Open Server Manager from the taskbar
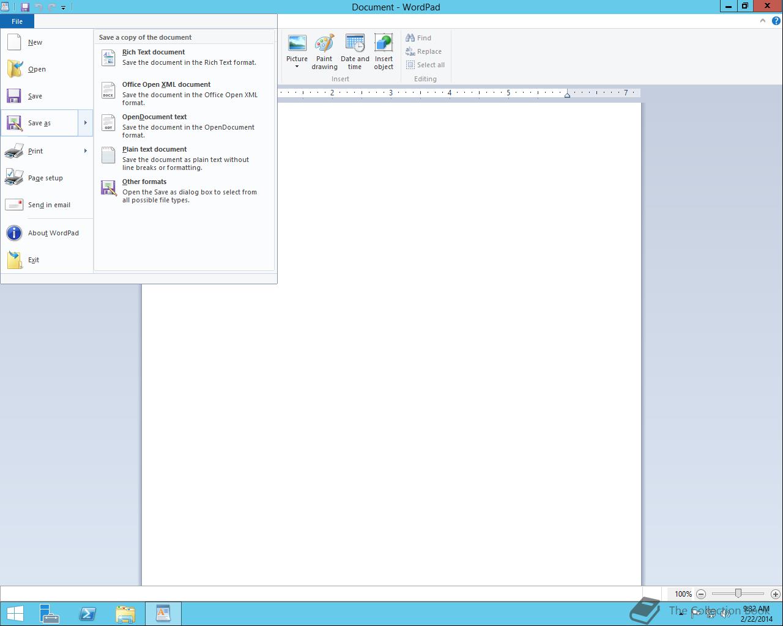This screenshot has height=626, width=783. pos(50,614)
